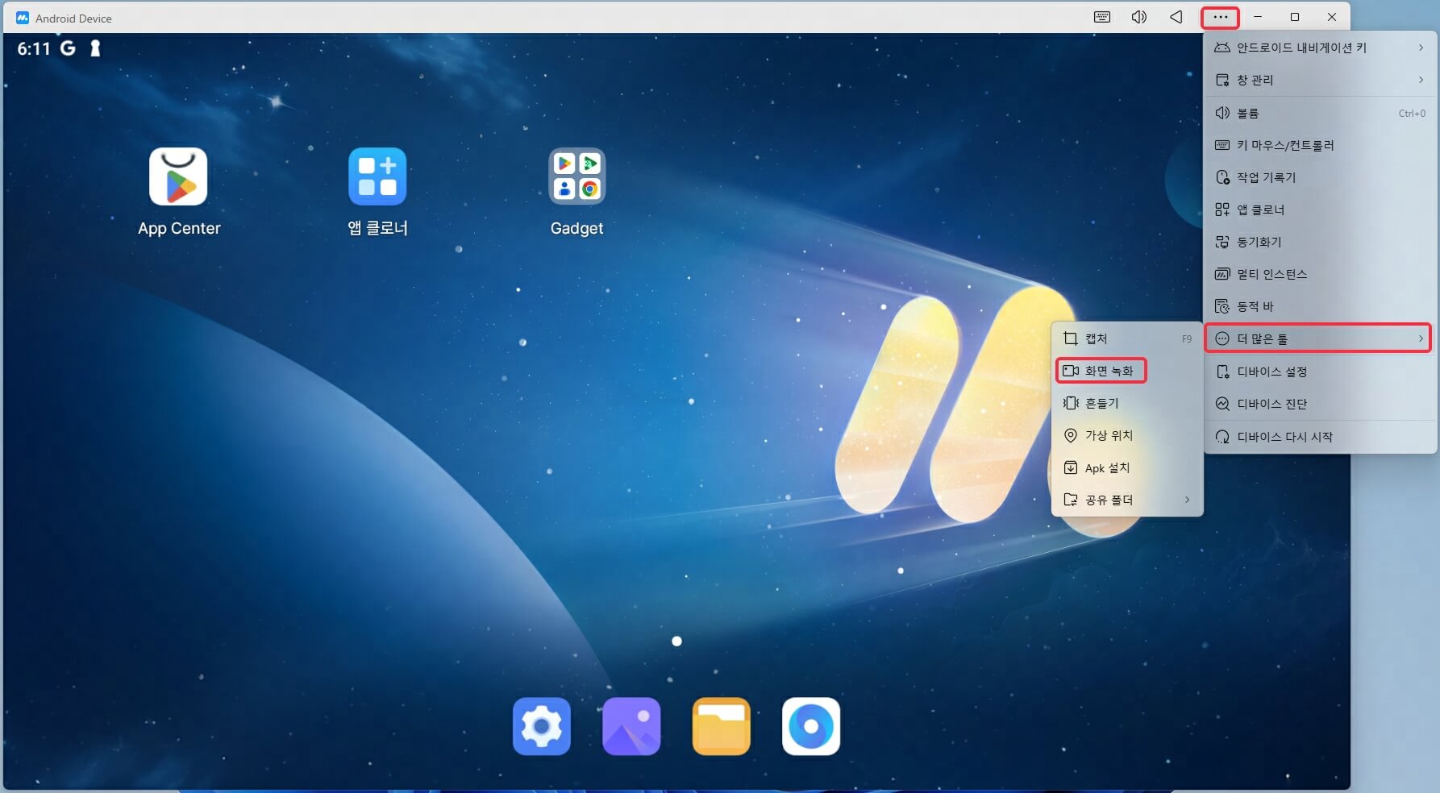Open the Settings gear app in dock

[x=542, y=726]
